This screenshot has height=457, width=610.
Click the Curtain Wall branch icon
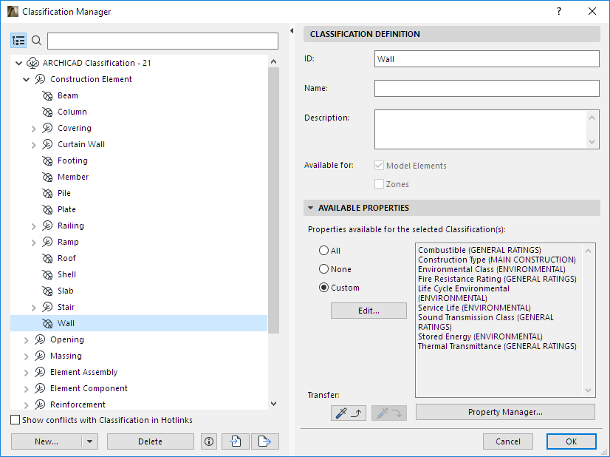pyautogui.click(x=47, y=144)
